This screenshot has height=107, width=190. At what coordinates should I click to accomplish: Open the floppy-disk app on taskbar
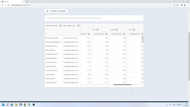20,105
